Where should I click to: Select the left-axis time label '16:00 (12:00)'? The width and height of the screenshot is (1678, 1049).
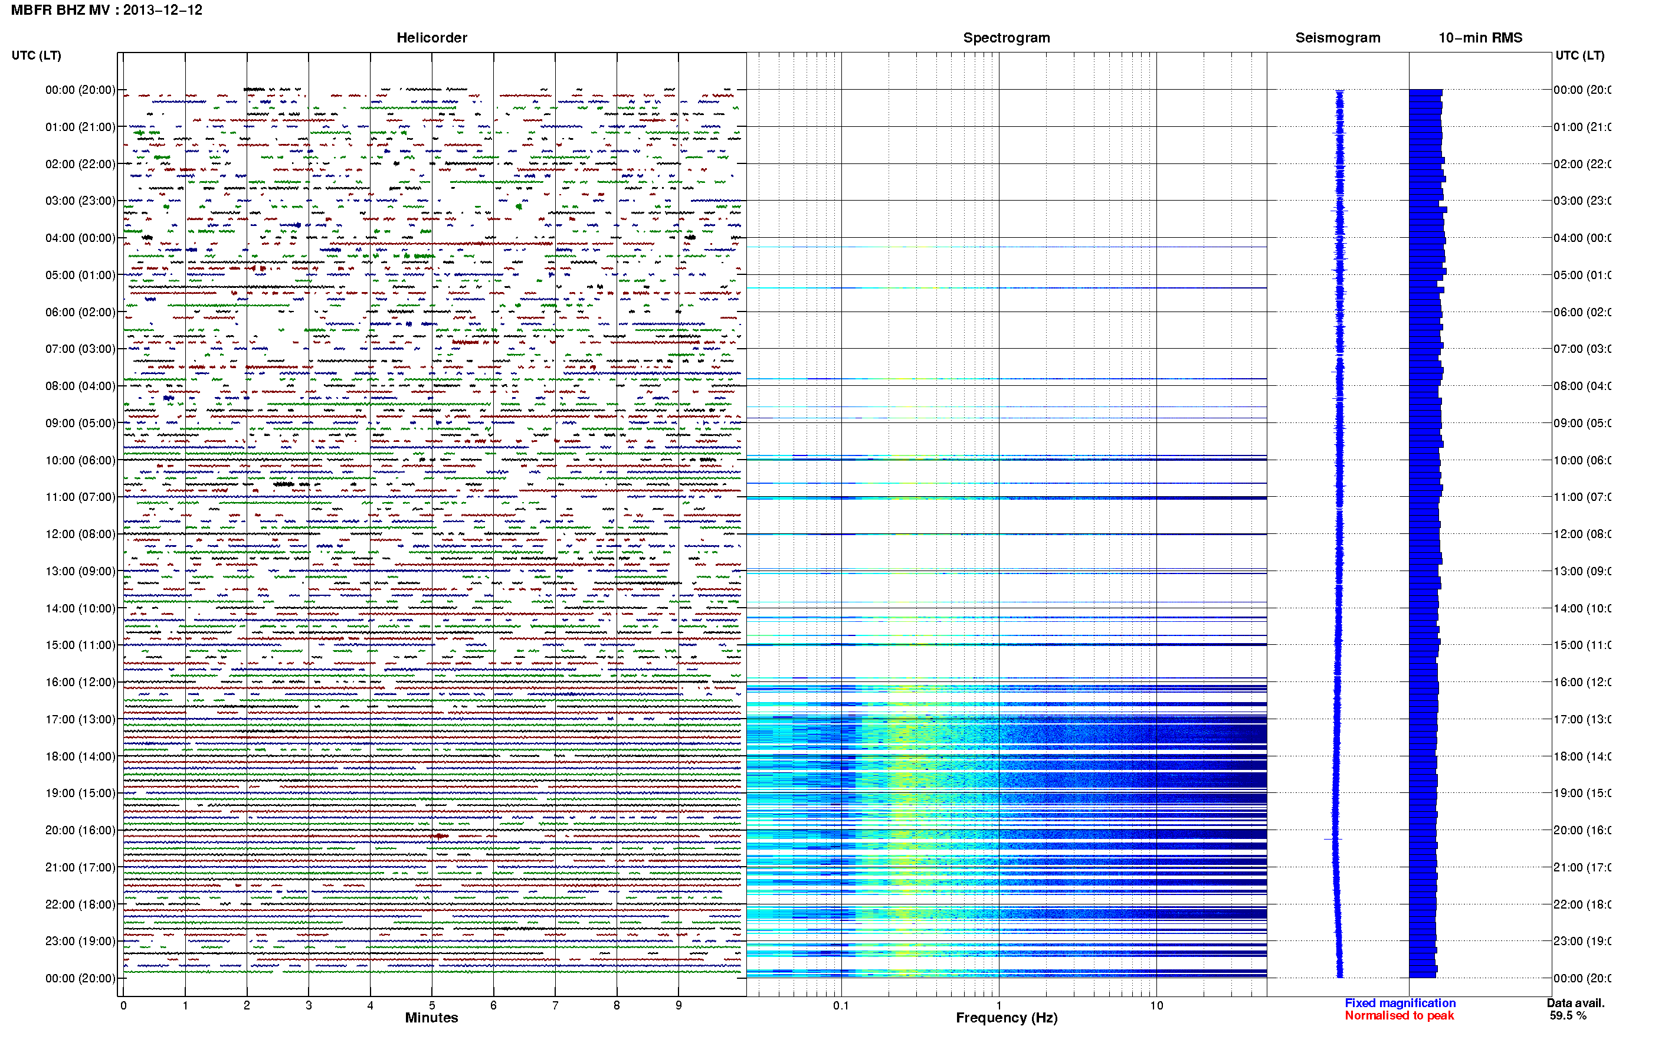tap(80, 683)
